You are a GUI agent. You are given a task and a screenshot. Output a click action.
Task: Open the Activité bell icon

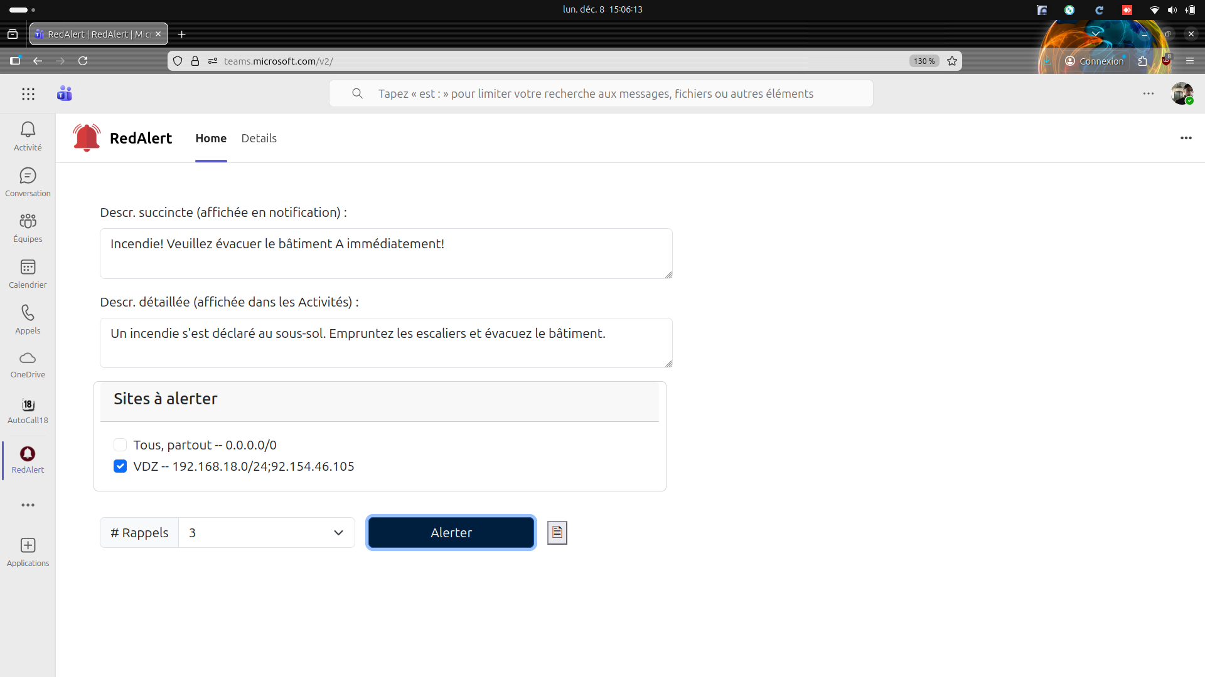coord(28,130)
